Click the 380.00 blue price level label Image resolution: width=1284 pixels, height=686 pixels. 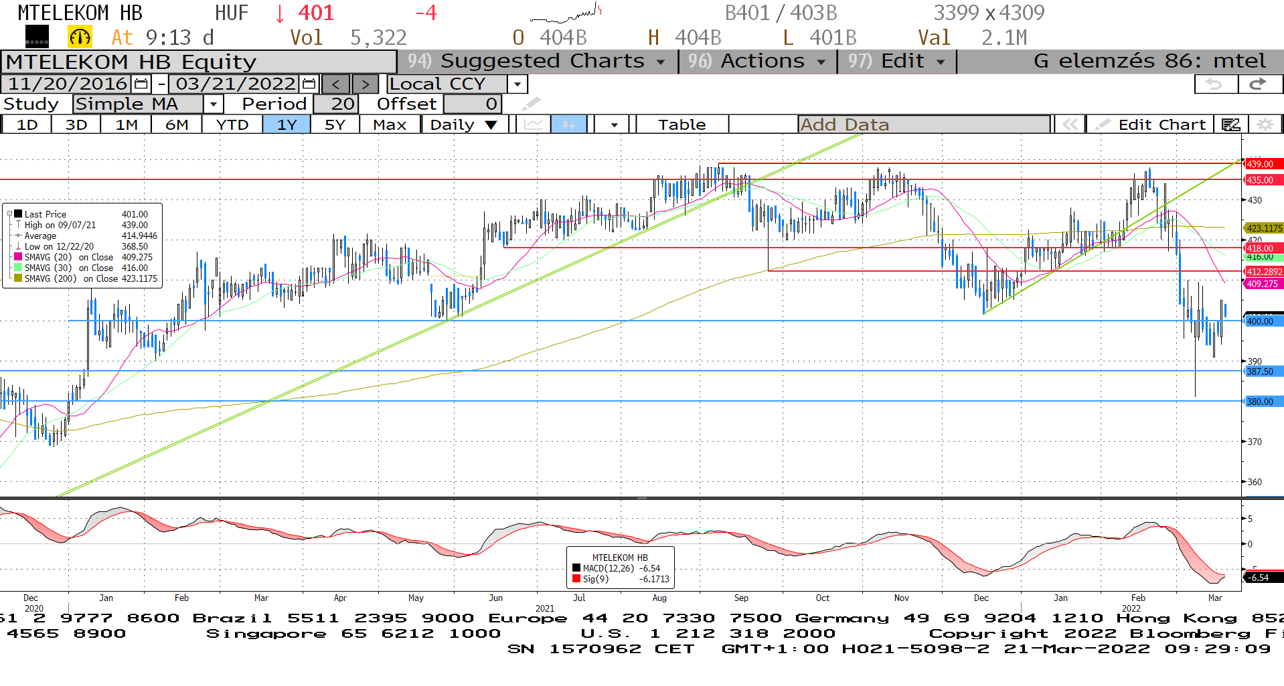click(x=1263, y=402)
